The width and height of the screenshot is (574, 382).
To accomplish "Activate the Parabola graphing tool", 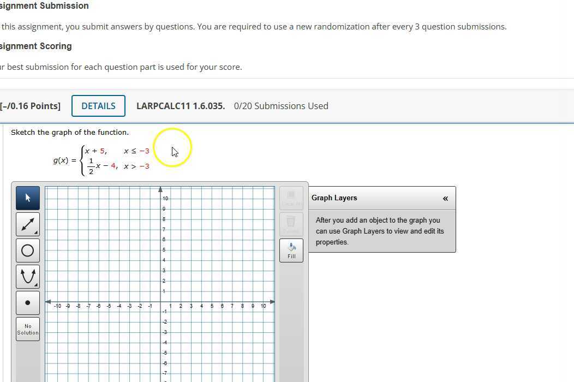I will (27, 276).
